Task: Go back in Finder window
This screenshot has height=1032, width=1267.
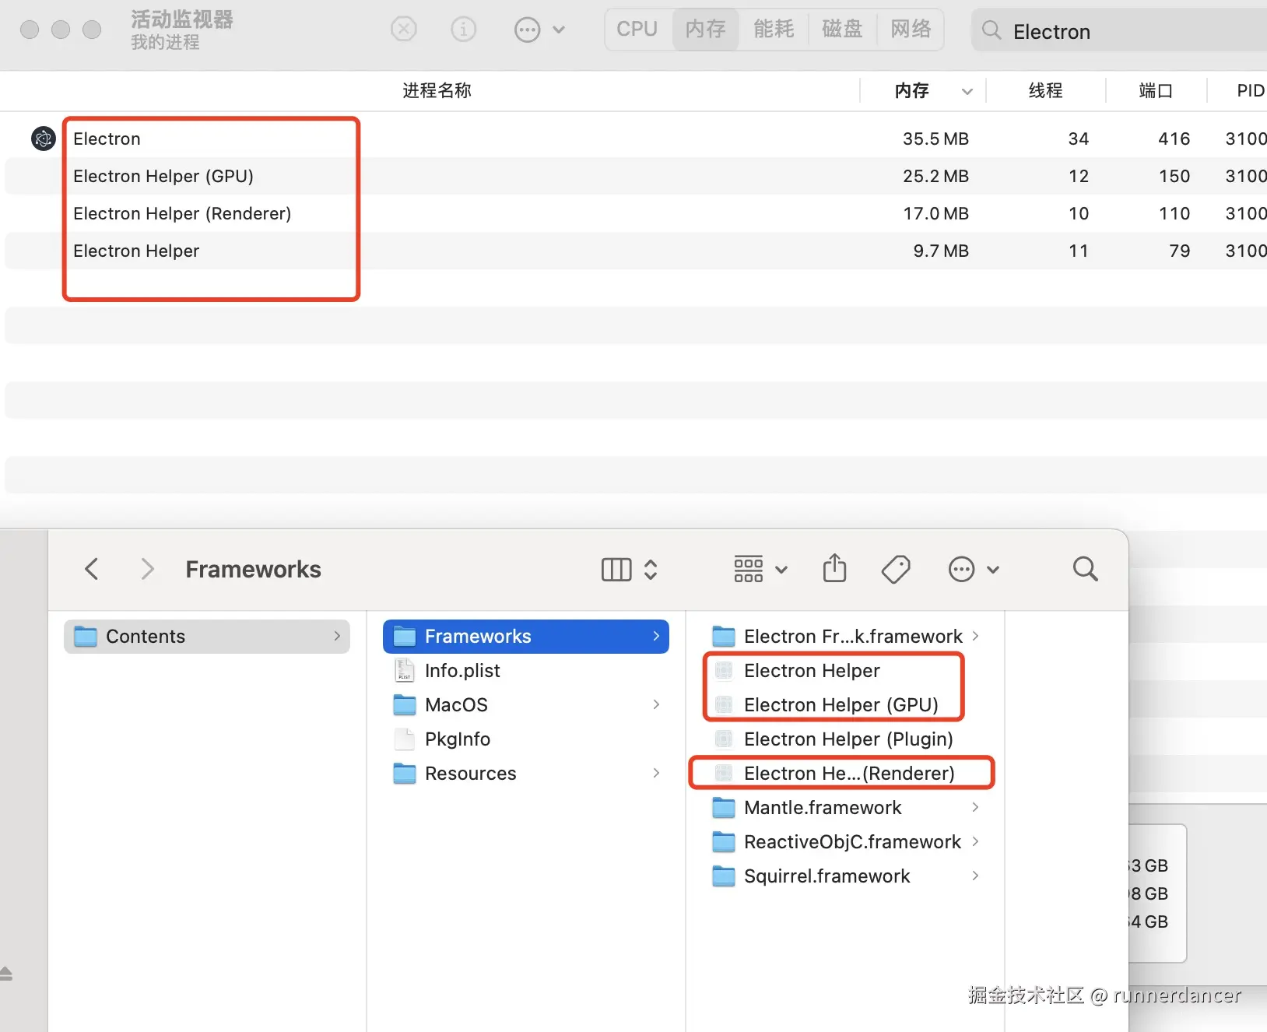Action: (92, 569)
